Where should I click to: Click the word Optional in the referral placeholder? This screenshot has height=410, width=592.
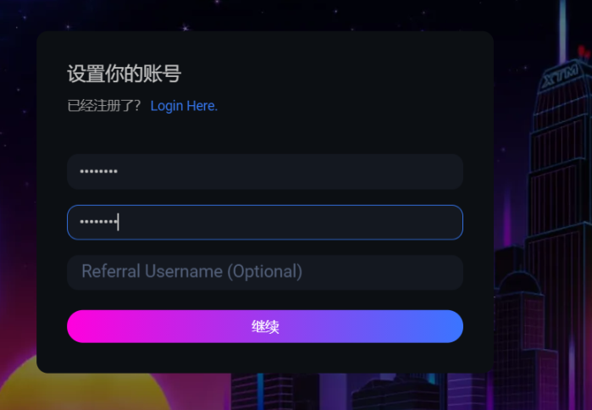267,271
